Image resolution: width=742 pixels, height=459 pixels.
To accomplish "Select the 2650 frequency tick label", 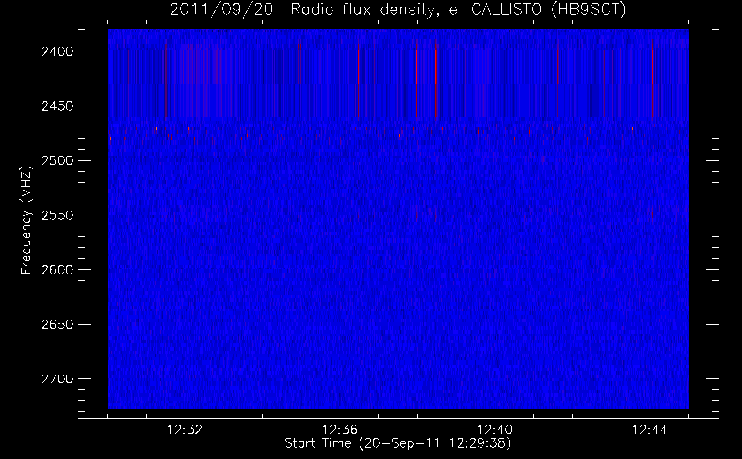I will (57, 325).
